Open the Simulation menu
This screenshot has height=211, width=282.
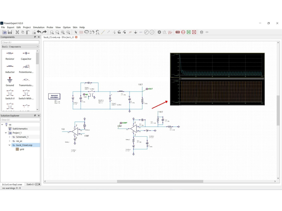pyautogui.click(x=39, y=28)
